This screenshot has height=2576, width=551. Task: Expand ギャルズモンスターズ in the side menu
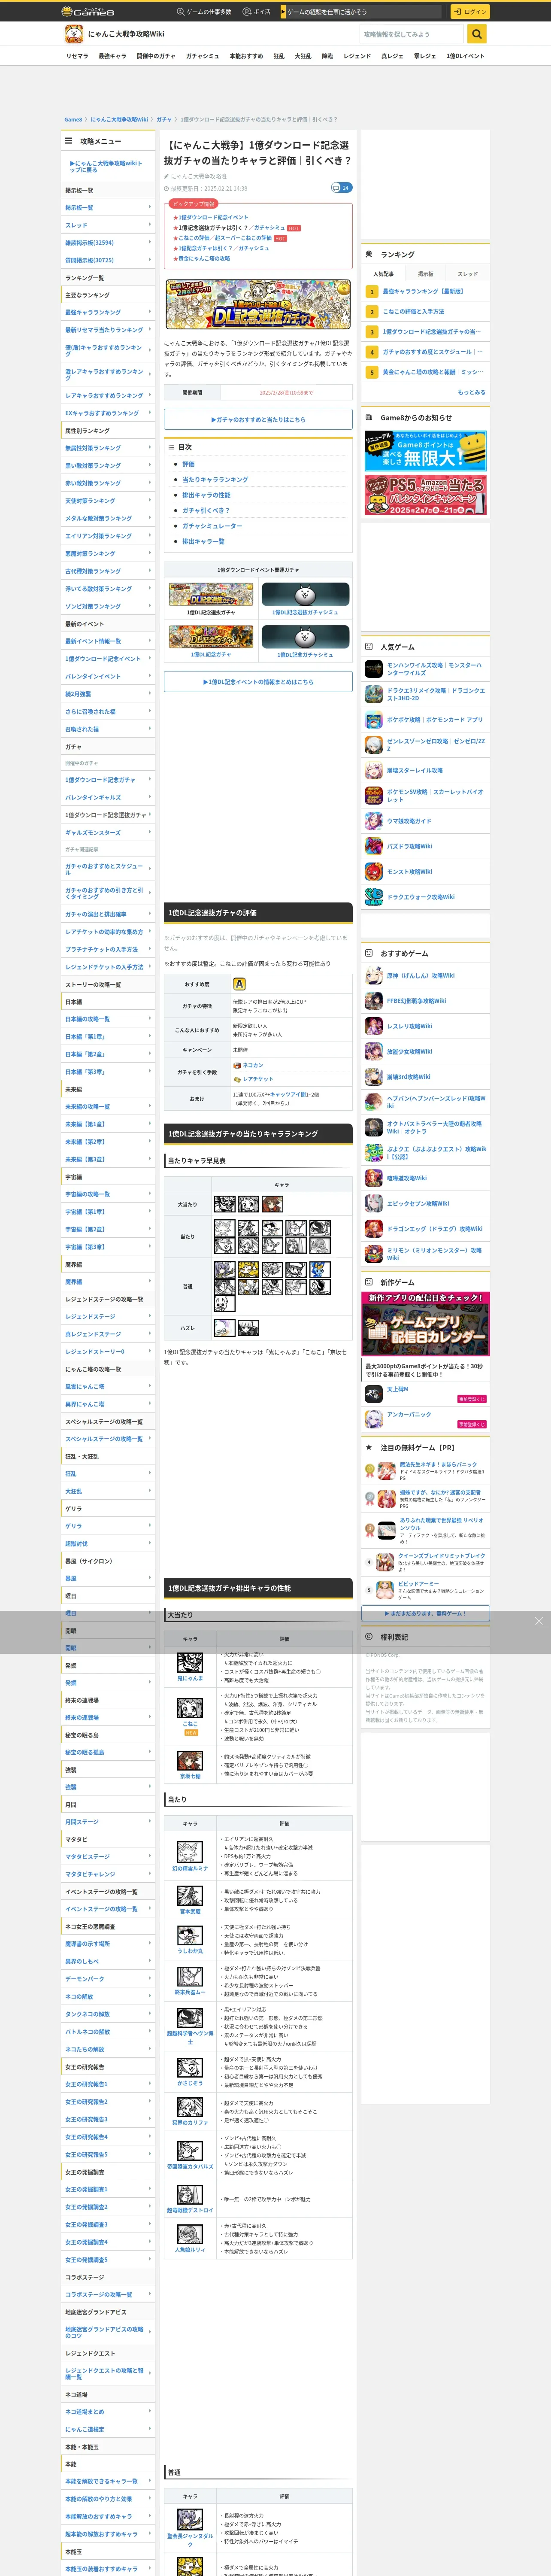[x=108, y=833]
